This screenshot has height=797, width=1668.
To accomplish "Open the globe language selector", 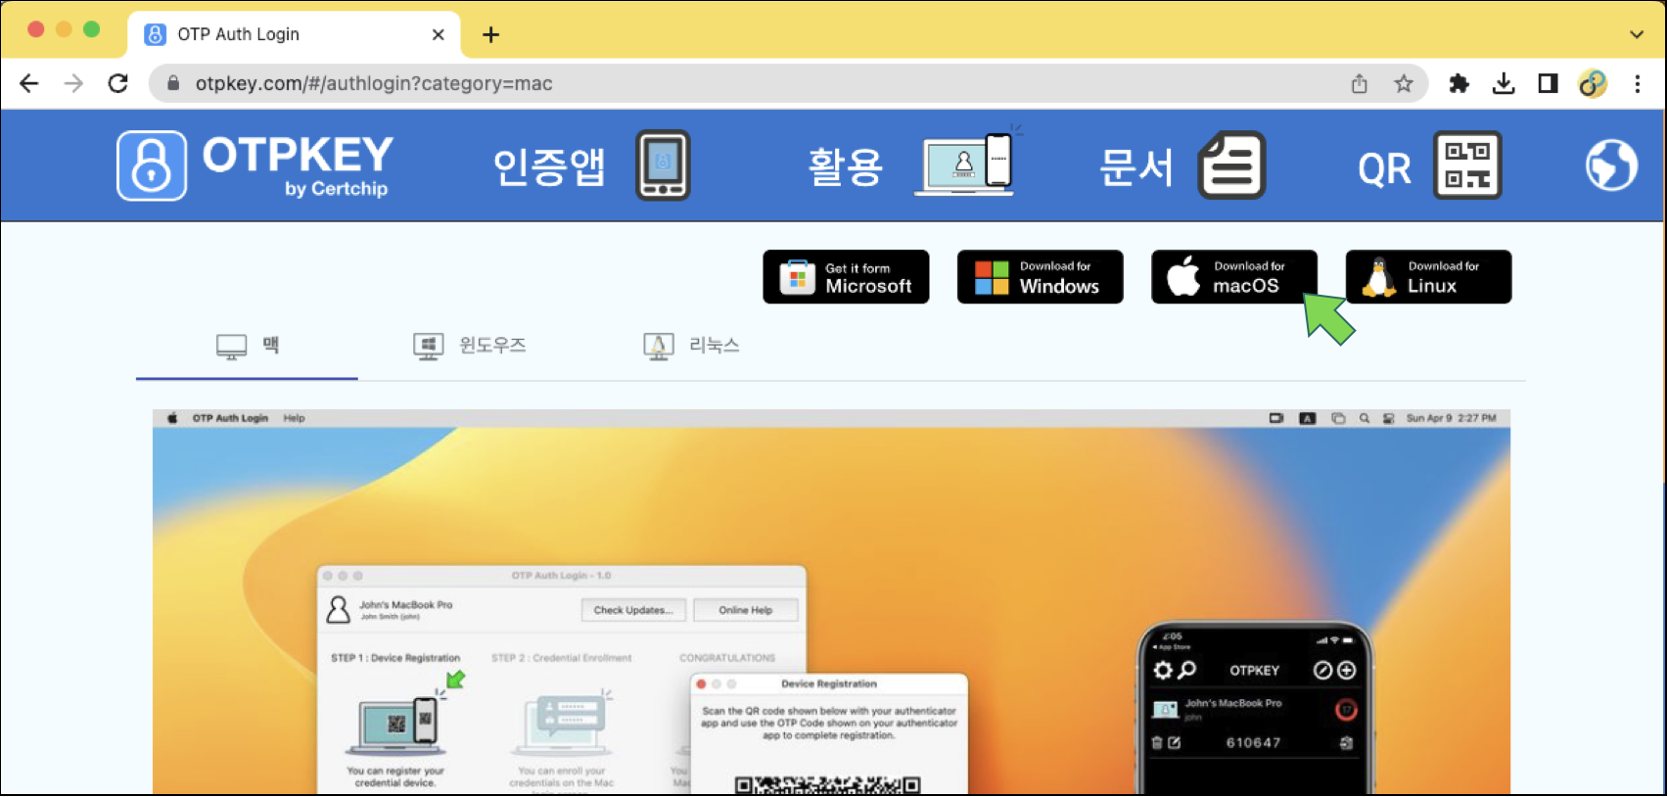I will (1610, 165).
